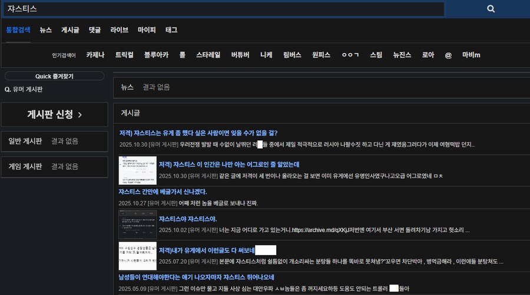
Task: Click the 게시판 신청 button
Action: [54, 115]
